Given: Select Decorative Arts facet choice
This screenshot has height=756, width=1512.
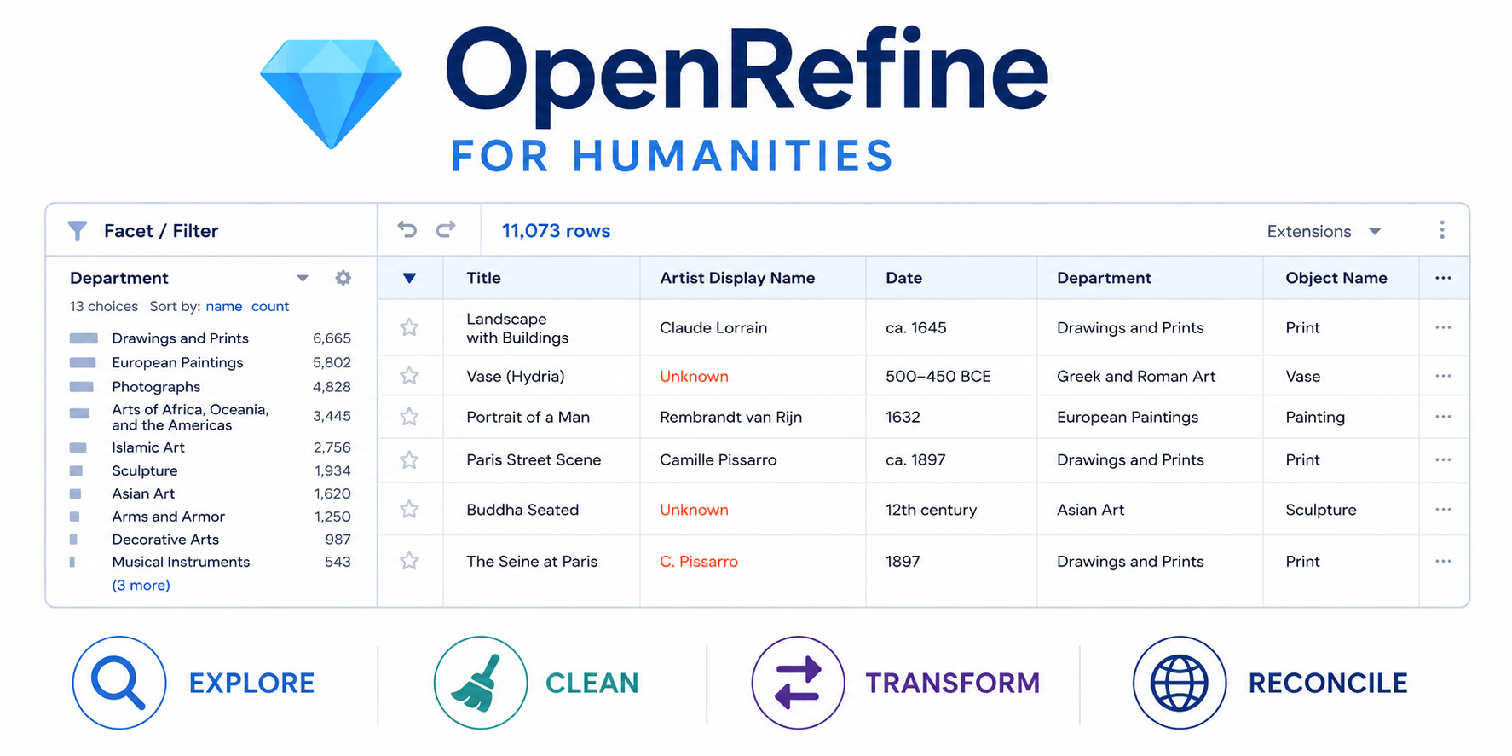Looking at the screenshot, I should (x=165, y=540).
